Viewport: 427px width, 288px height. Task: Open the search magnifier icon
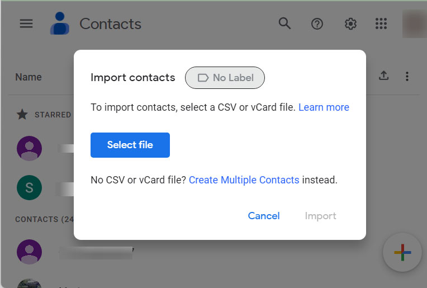tap(284, 23)
